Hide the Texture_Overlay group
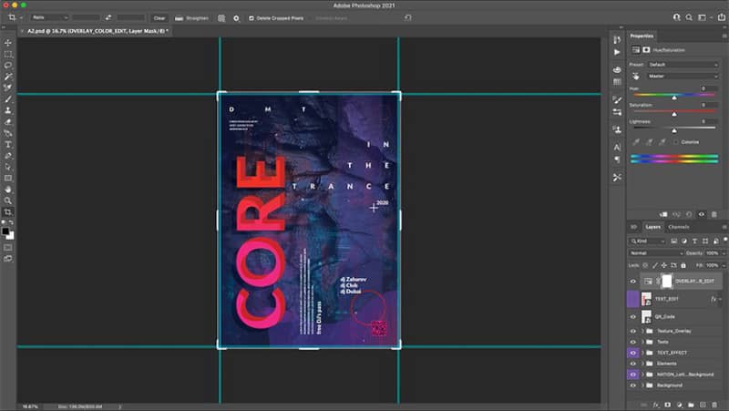The height and width of the screenshot is (411, 729). [632, 332]
